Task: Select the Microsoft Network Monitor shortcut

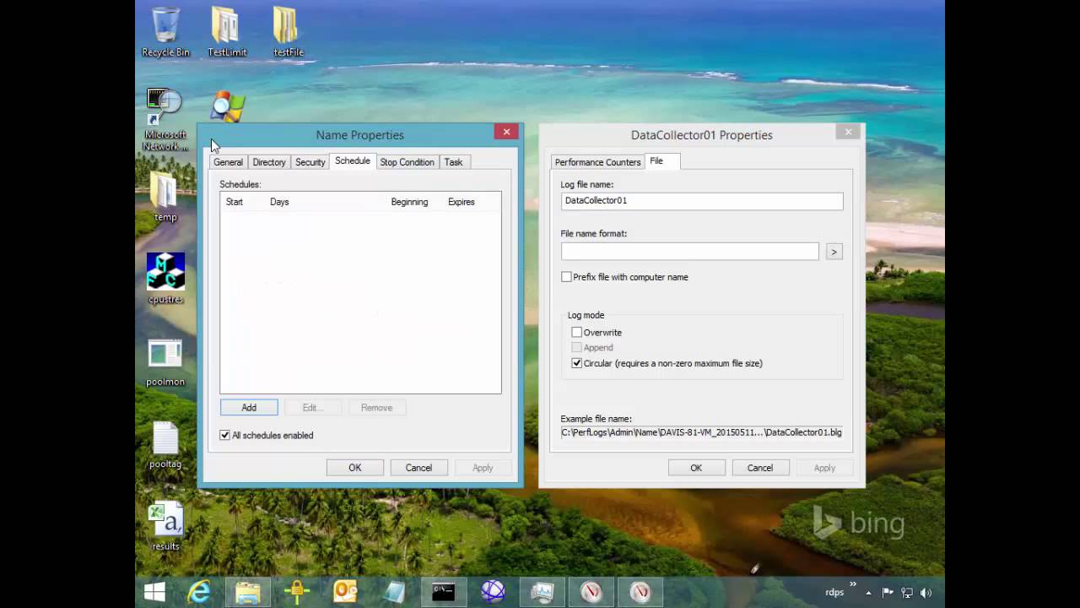Action: (x=165, y=120)
